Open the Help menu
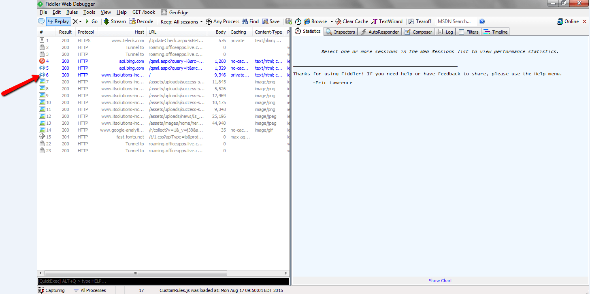The image size is (590, 294). click(x=121, y=12)
